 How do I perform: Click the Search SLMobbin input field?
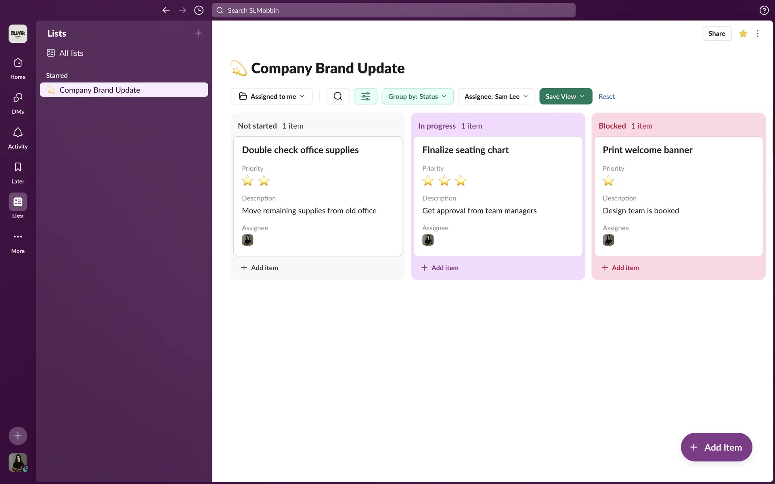point(394,10)
